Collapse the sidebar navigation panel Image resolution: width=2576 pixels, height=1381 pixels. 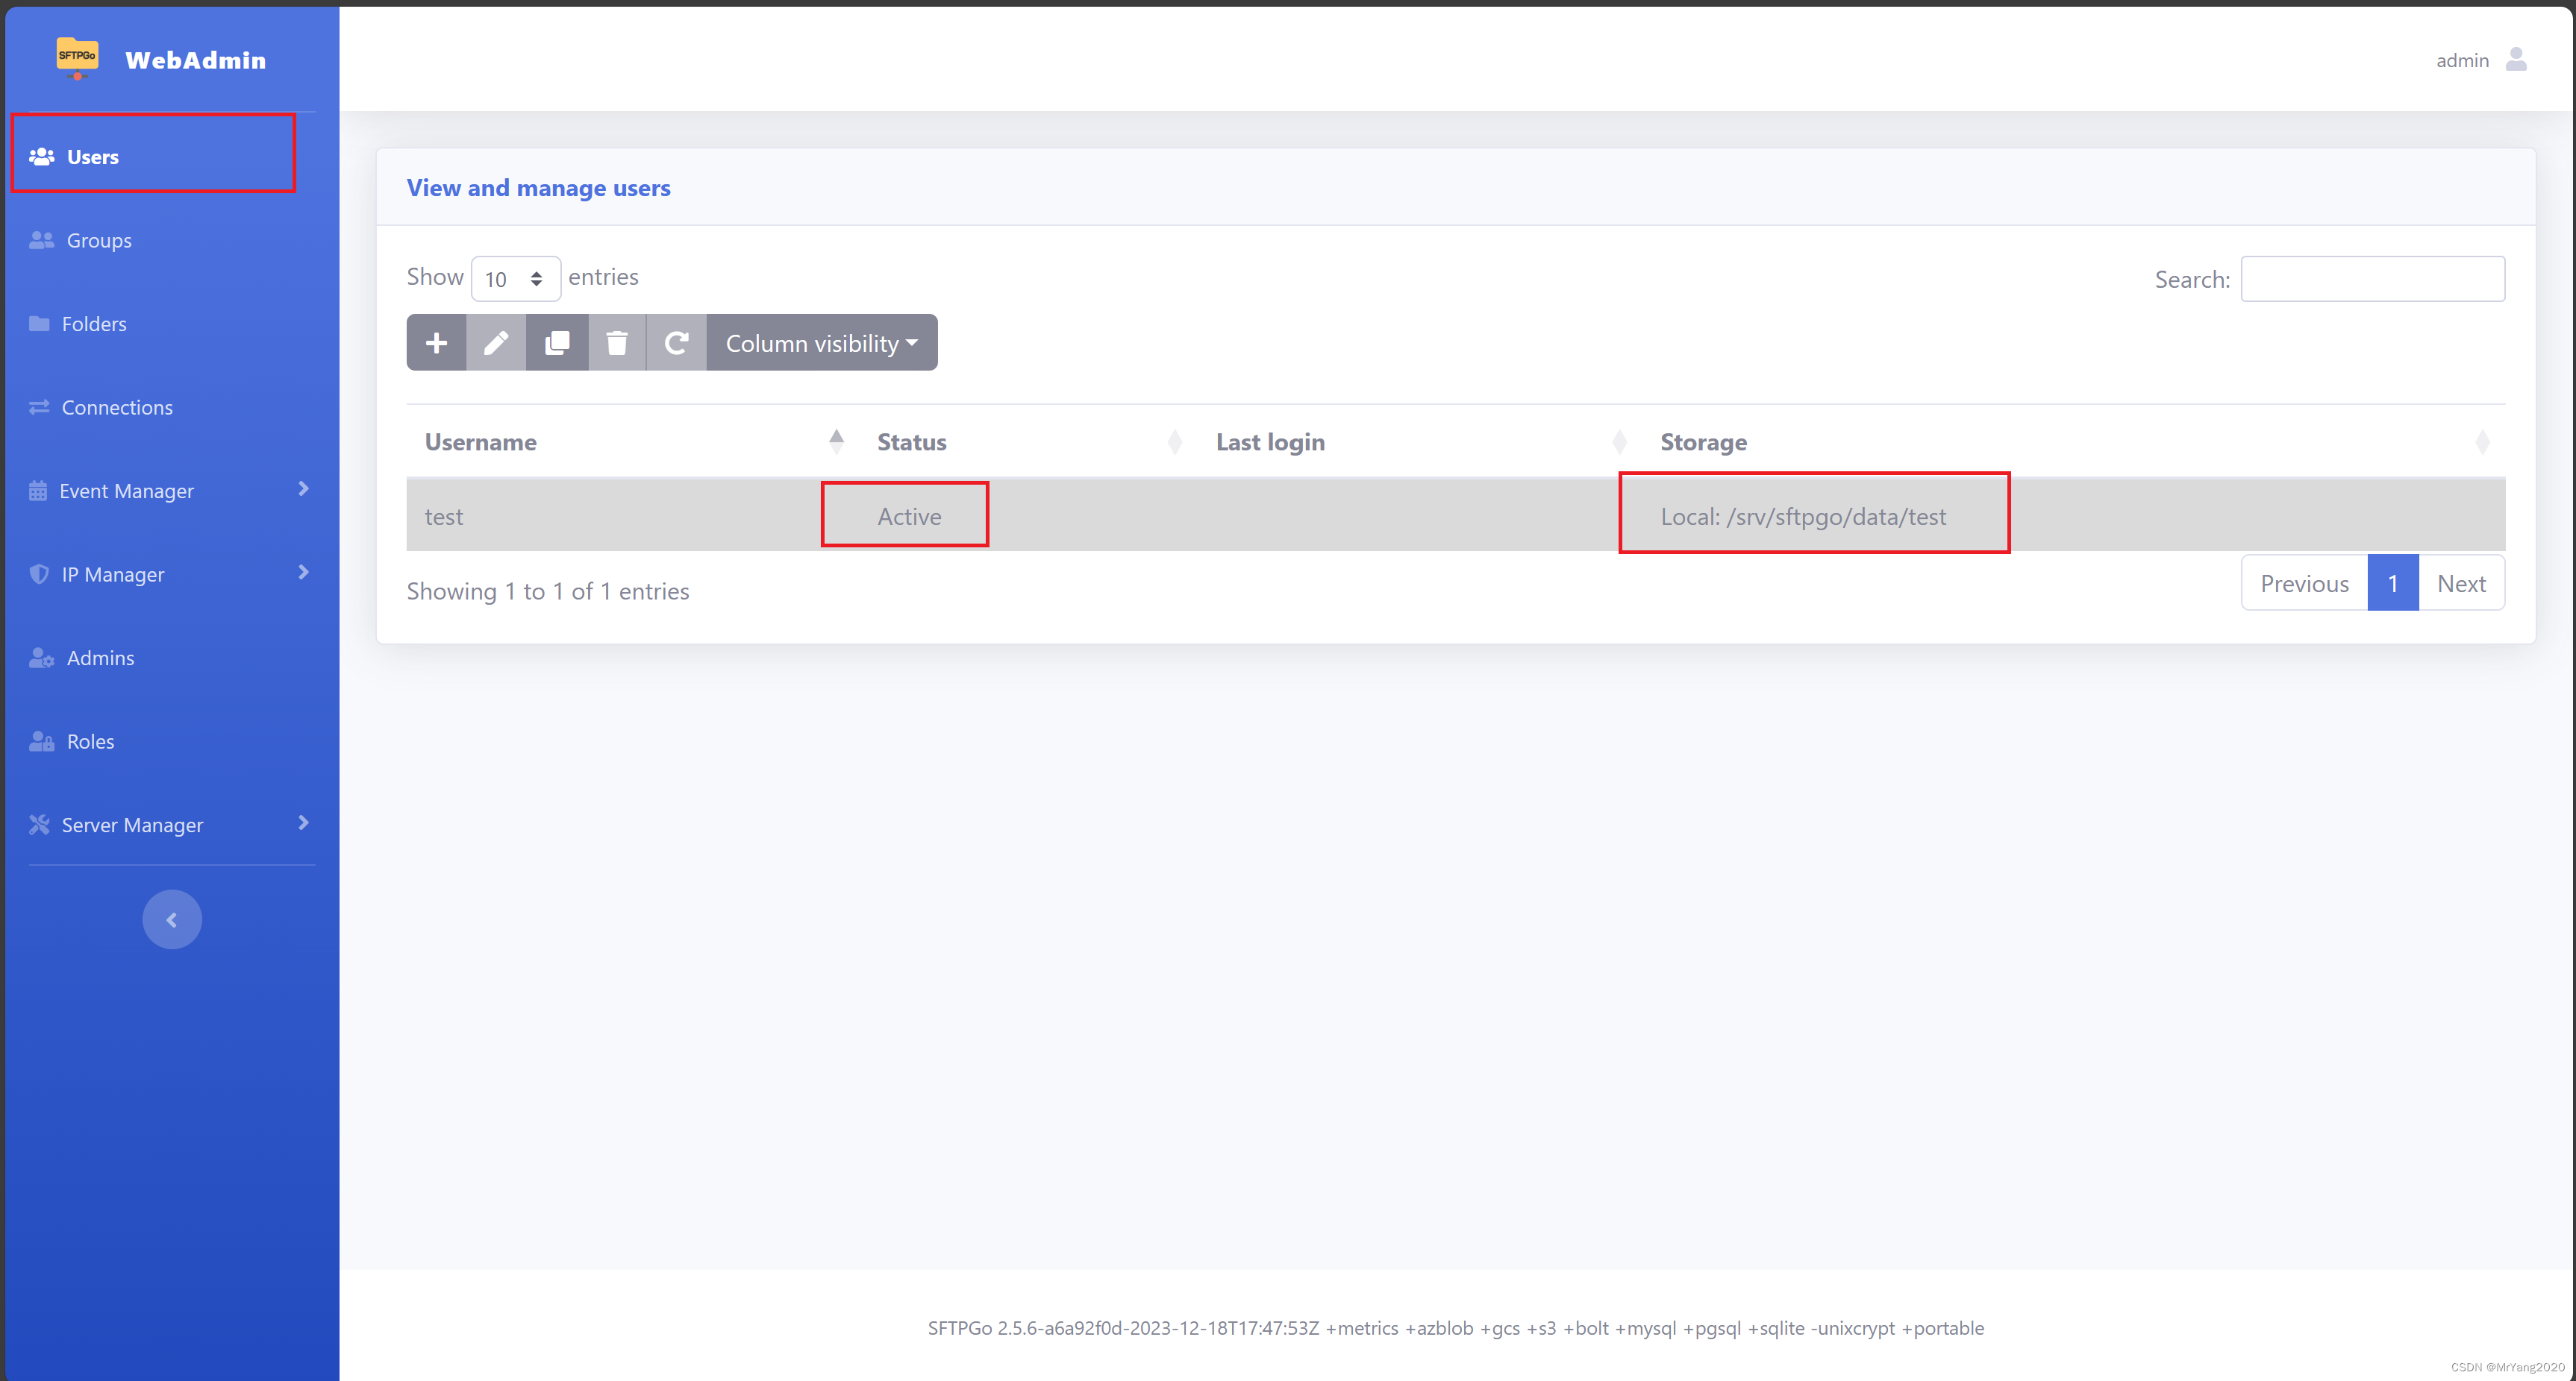point(170,919)
